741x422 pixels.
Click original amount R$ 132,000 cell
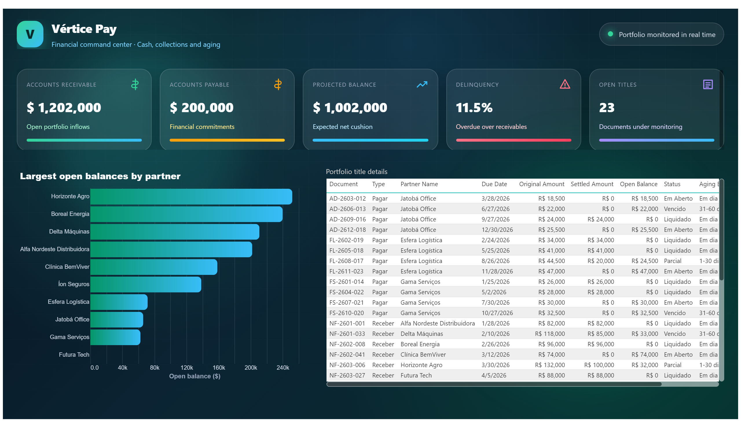tap(550, 365)
